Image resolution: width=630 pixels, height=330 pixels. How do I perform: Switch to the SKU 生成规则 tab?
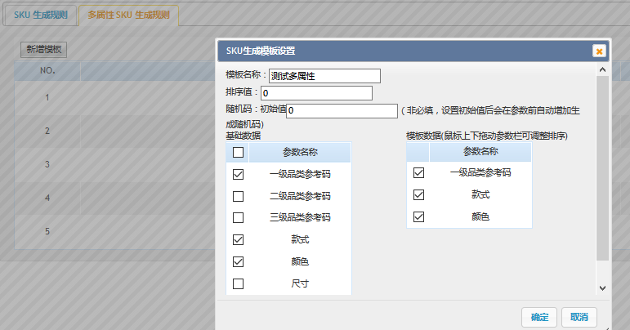click(40, 16)
